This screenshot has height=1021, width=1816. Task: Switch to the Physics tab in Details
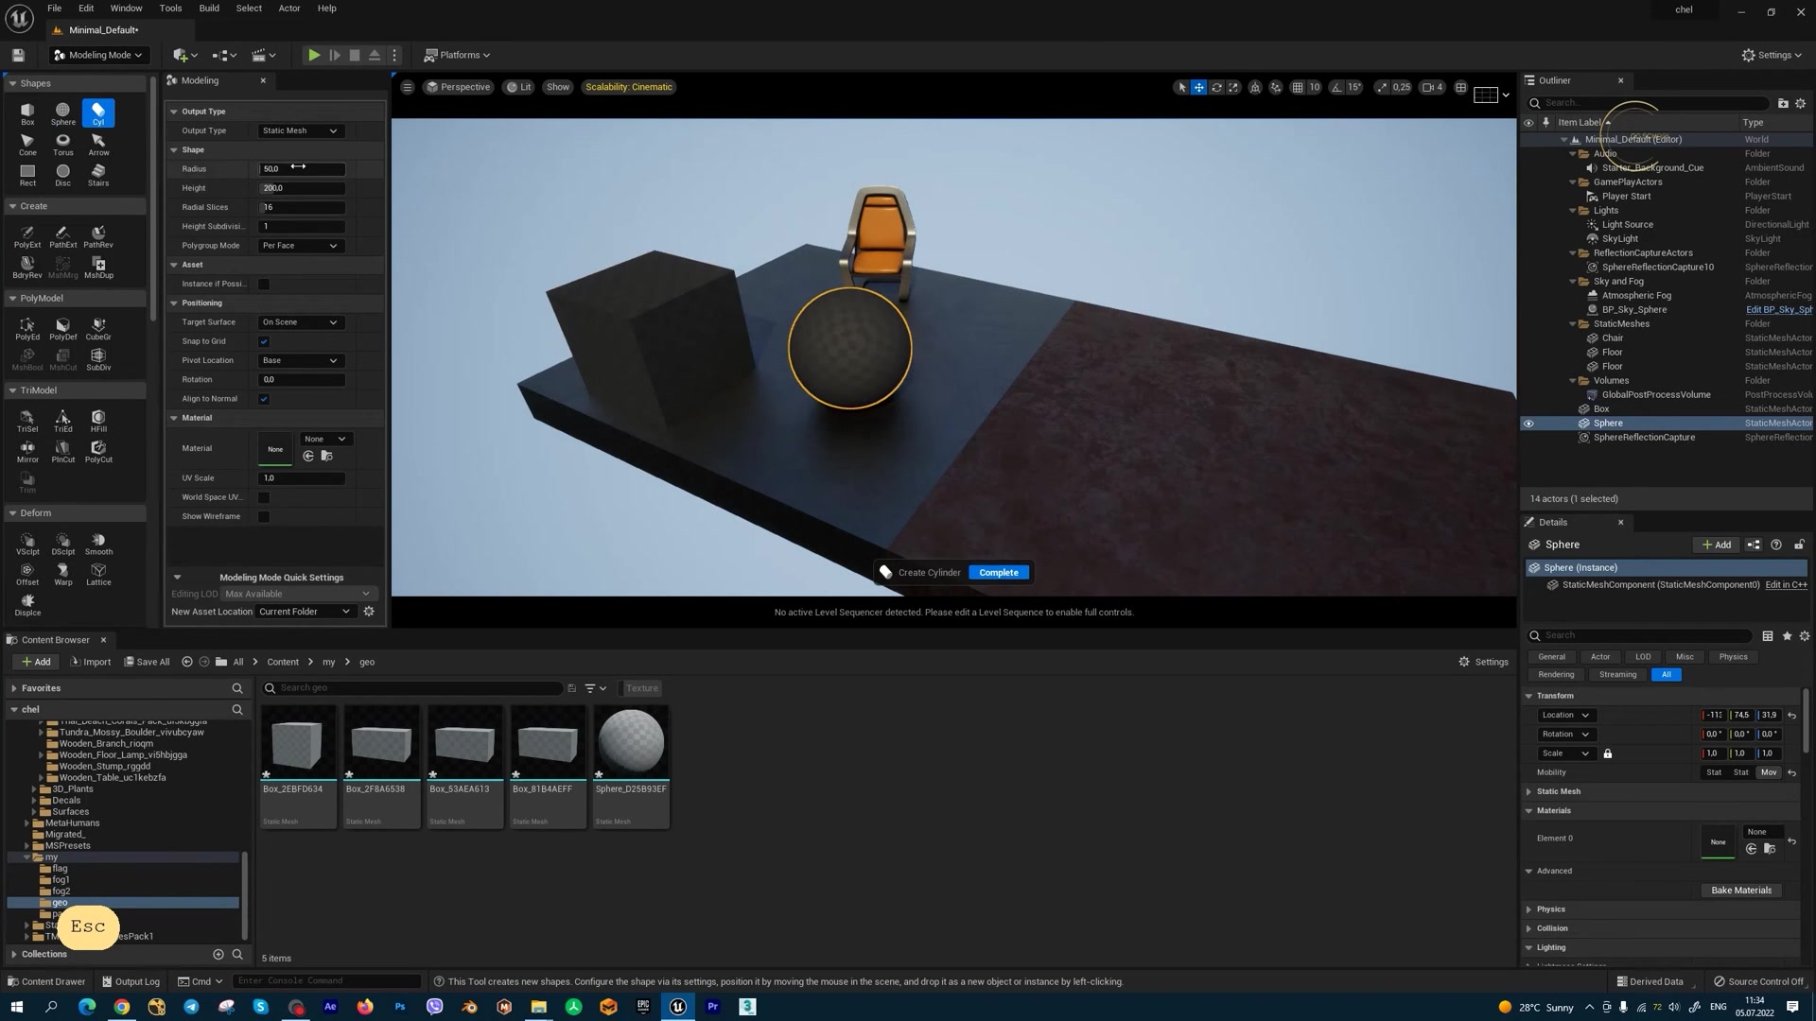[x=1733, y=656]
